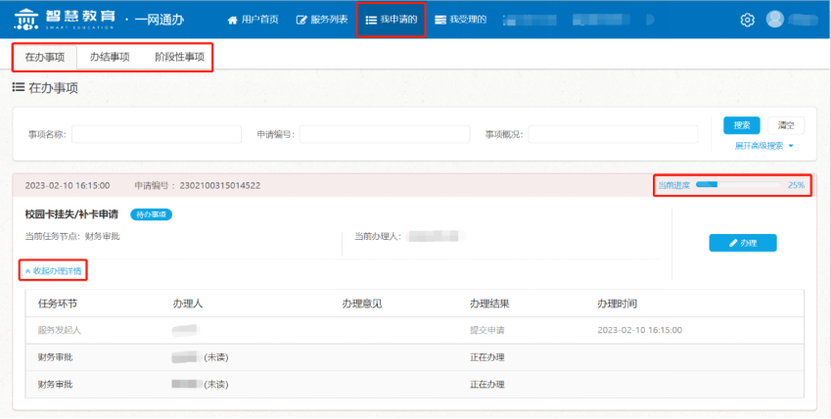Click the 待办事项 status badge

point(151,213)
